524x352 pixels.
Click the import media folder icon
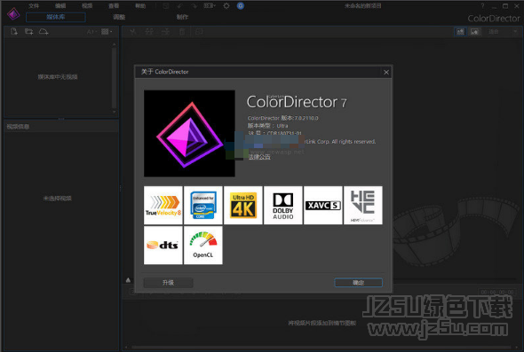point(29,32)
